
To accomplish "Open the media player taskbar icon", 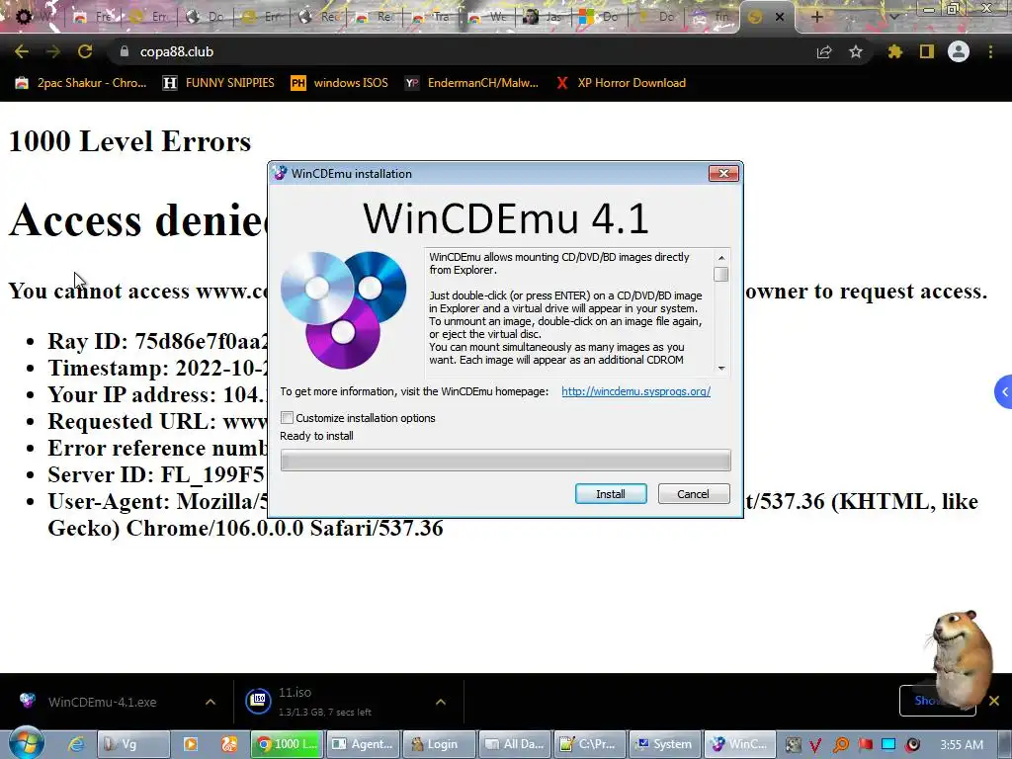I will point(191,744).
